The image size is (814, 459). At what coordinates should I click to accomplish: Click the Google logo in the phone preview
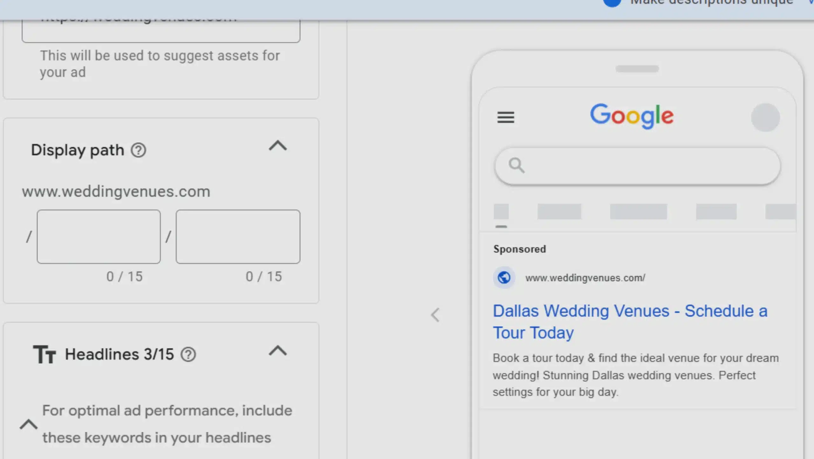coord(631,116)
